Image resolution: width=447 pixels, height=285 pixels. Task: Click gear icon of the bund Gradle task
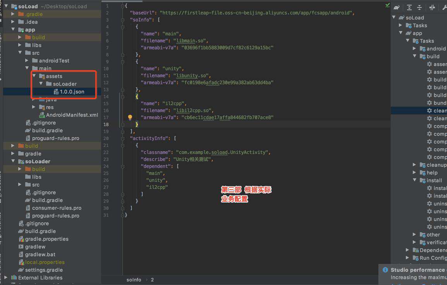click(x=429, y=103)
